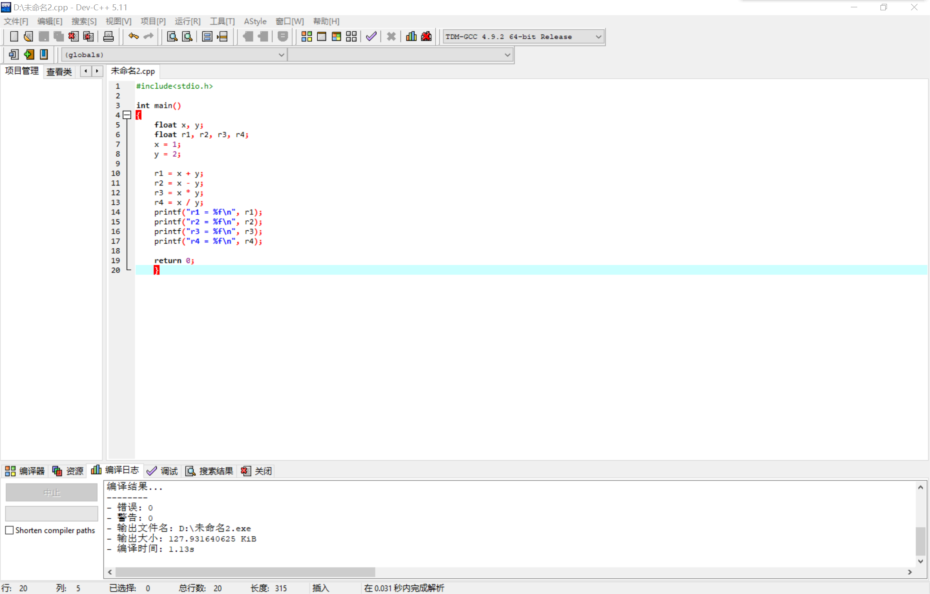Enable Shorten compiler paths checkbox

tap(9, 530)
